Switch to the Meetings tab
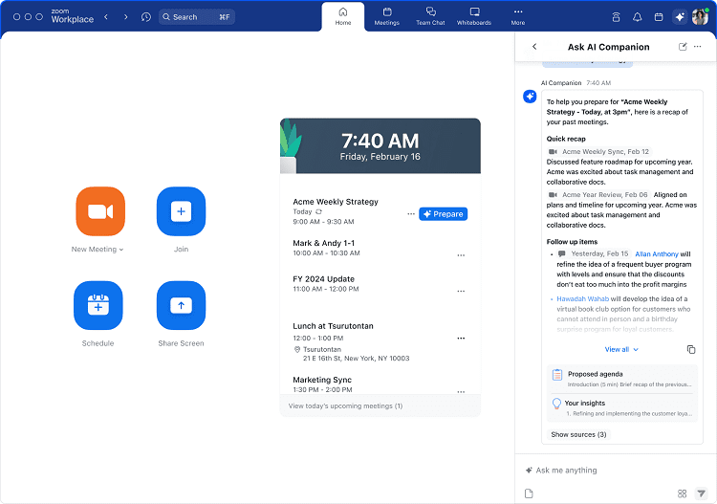717x504 pixels. pos(387,16)
